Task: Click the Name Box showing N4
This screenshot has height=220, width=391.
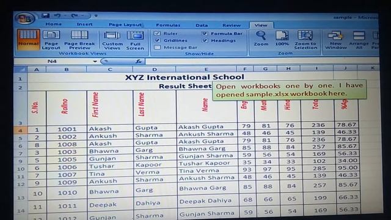Action: 53,61
